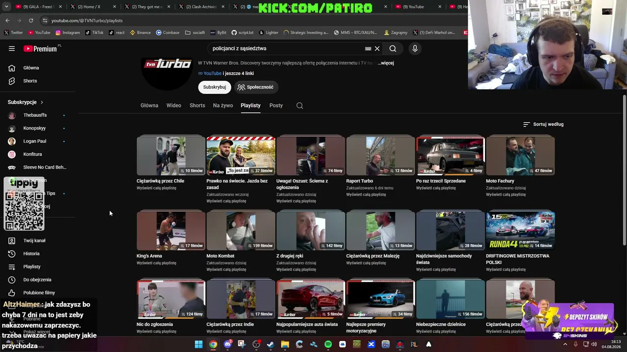
Task: Search within the TVN Turbo channel
Action: 300,106
